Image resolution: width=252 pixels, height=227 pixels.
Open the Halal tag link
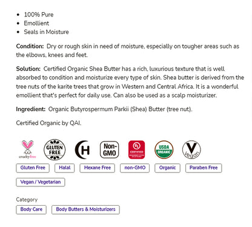click(65, 168)
